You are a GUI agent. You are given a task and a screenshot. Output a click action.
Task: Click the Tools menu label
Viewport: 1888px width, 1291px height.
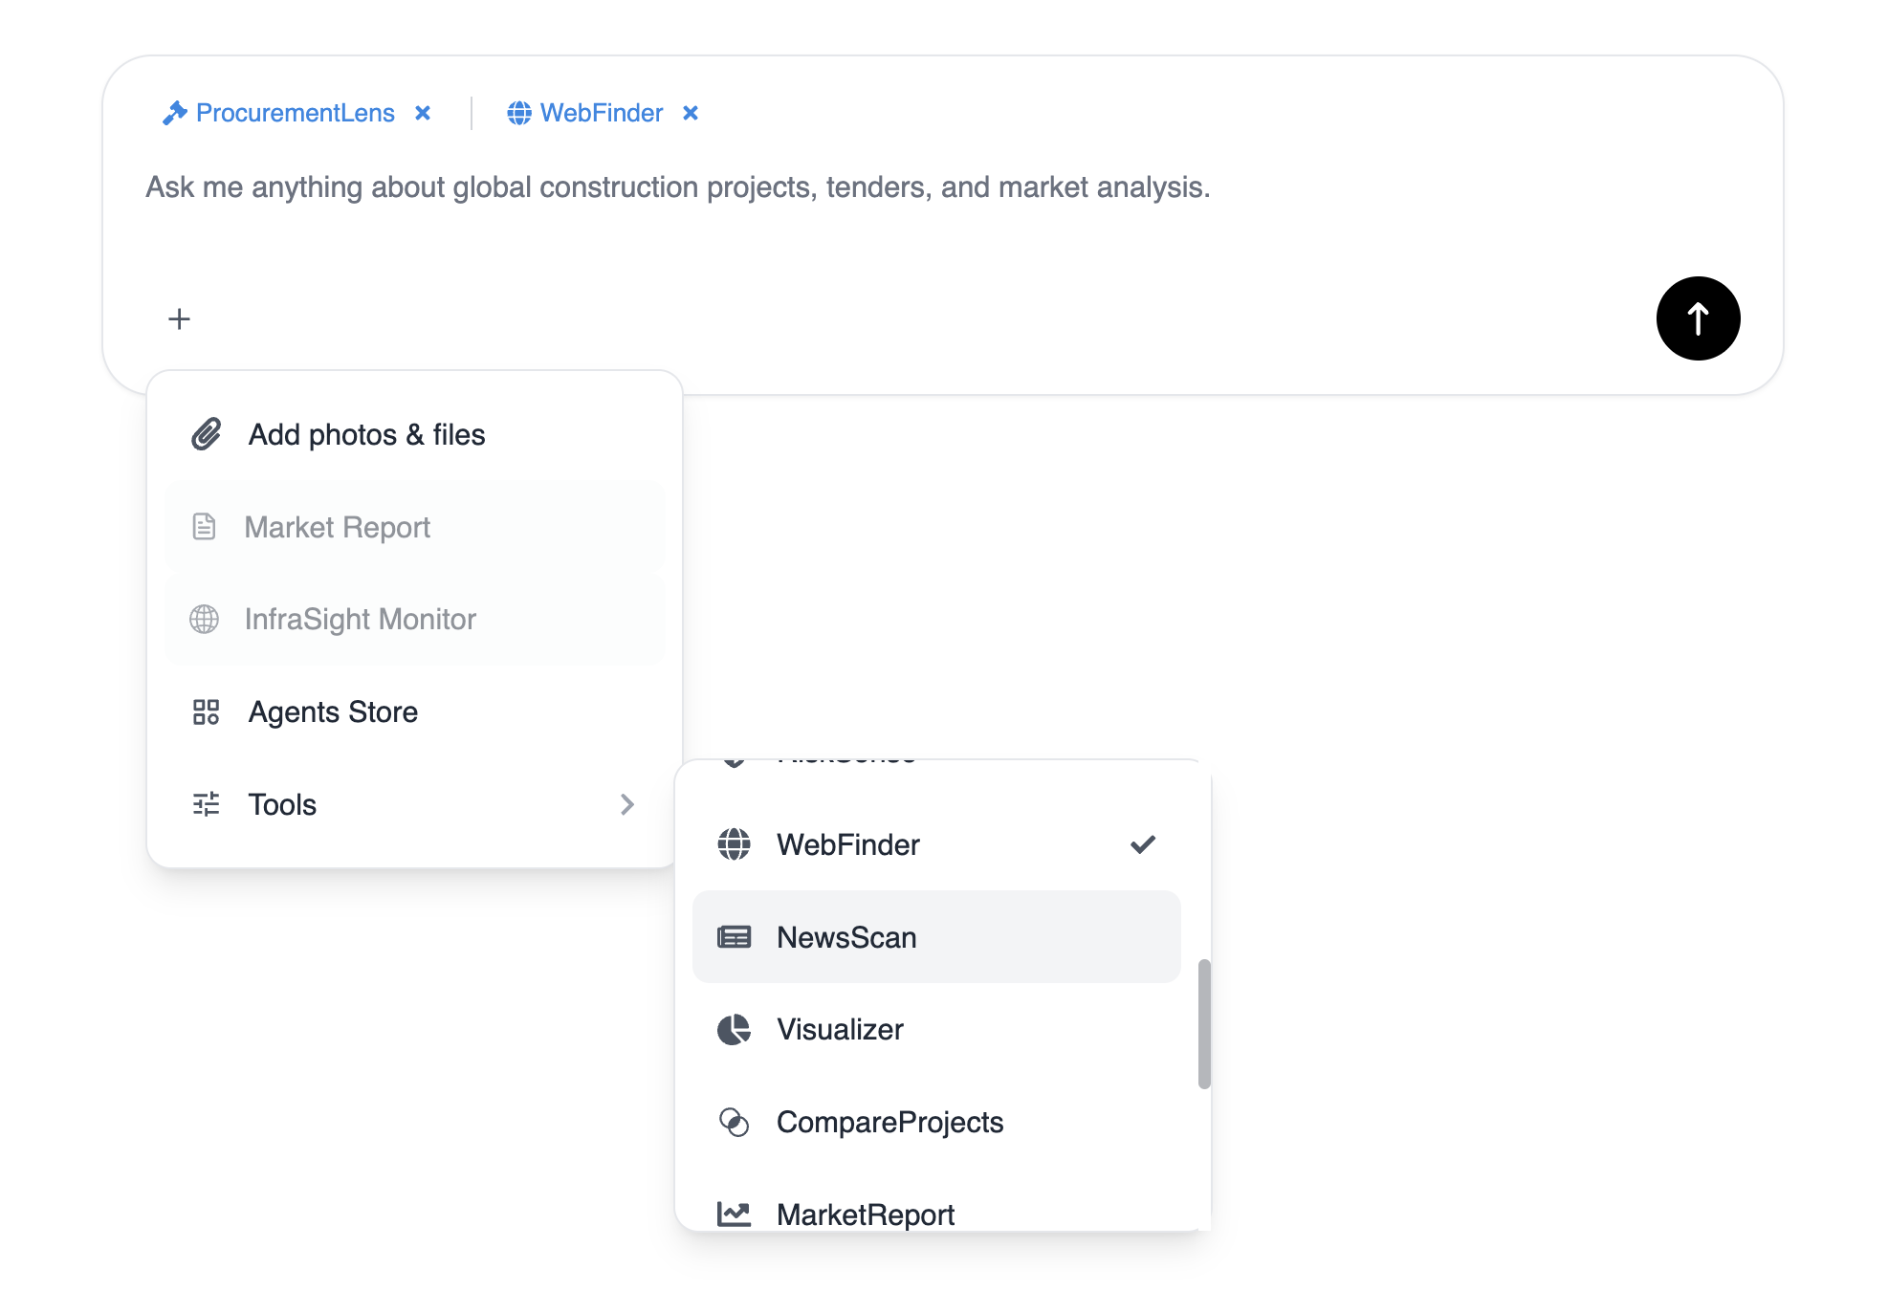tap(282, 804)
